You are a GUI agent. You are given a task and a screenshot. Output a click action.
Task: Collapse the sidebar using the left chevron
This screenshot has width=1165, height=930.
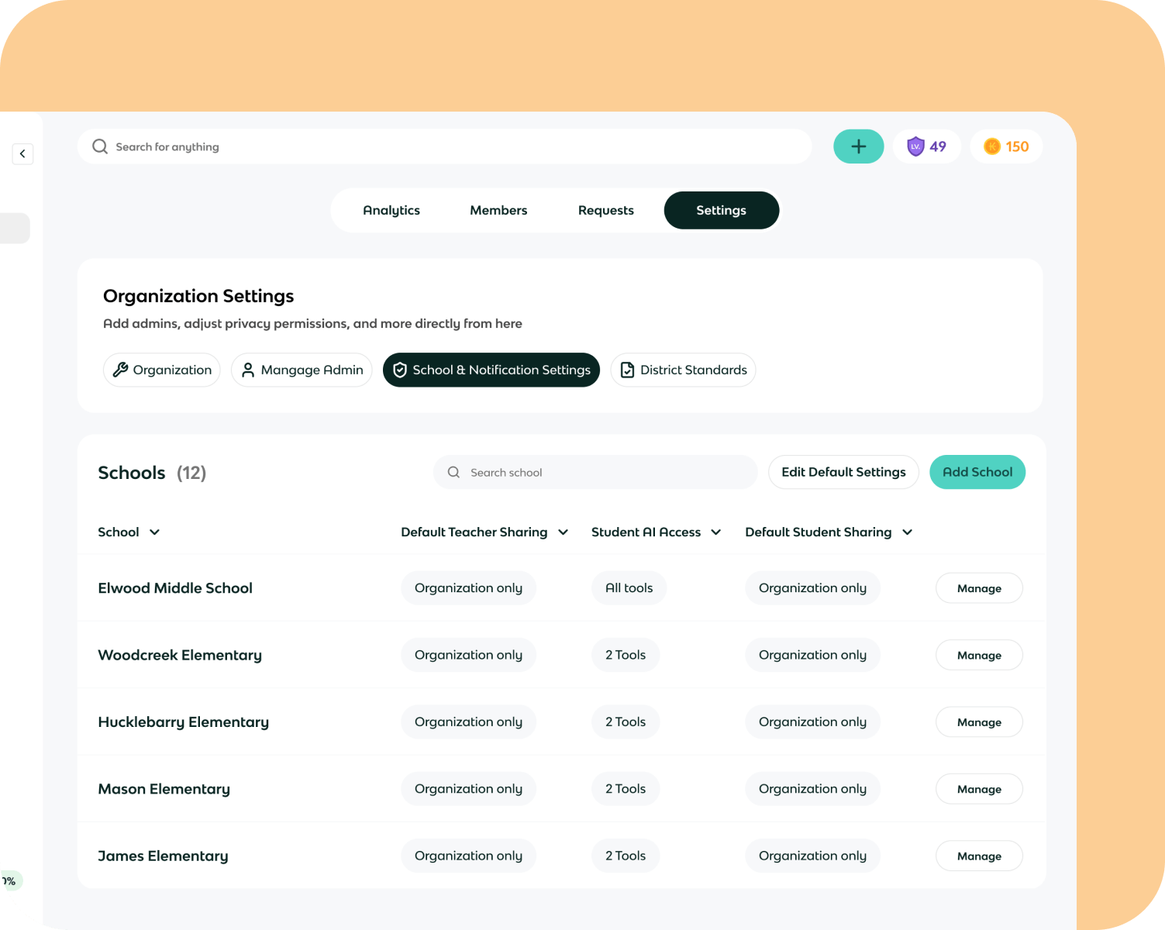22,153
